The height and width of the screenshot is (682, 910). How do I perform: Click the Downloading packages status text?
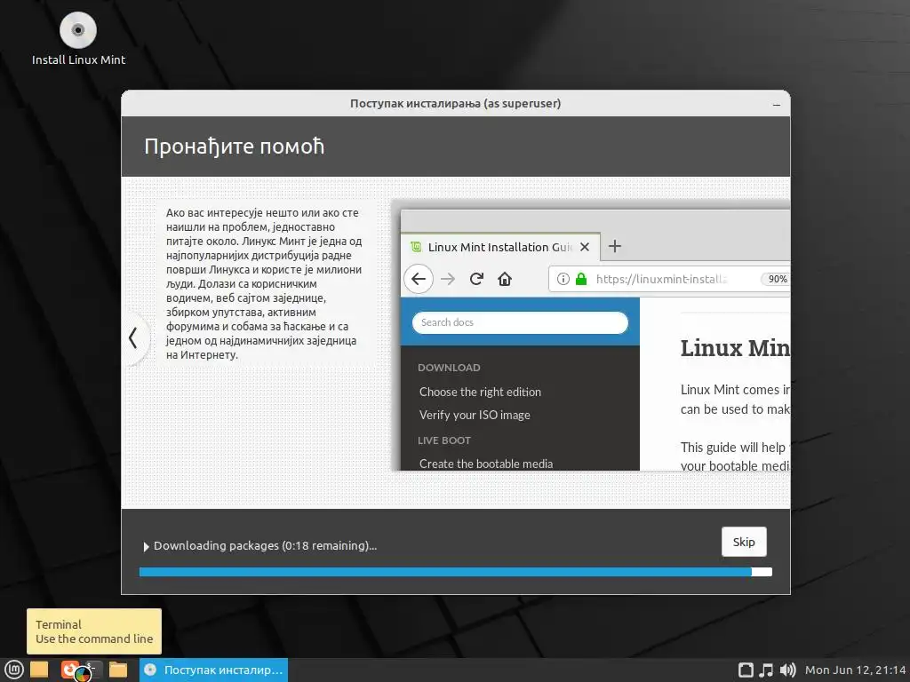point(265,546)
